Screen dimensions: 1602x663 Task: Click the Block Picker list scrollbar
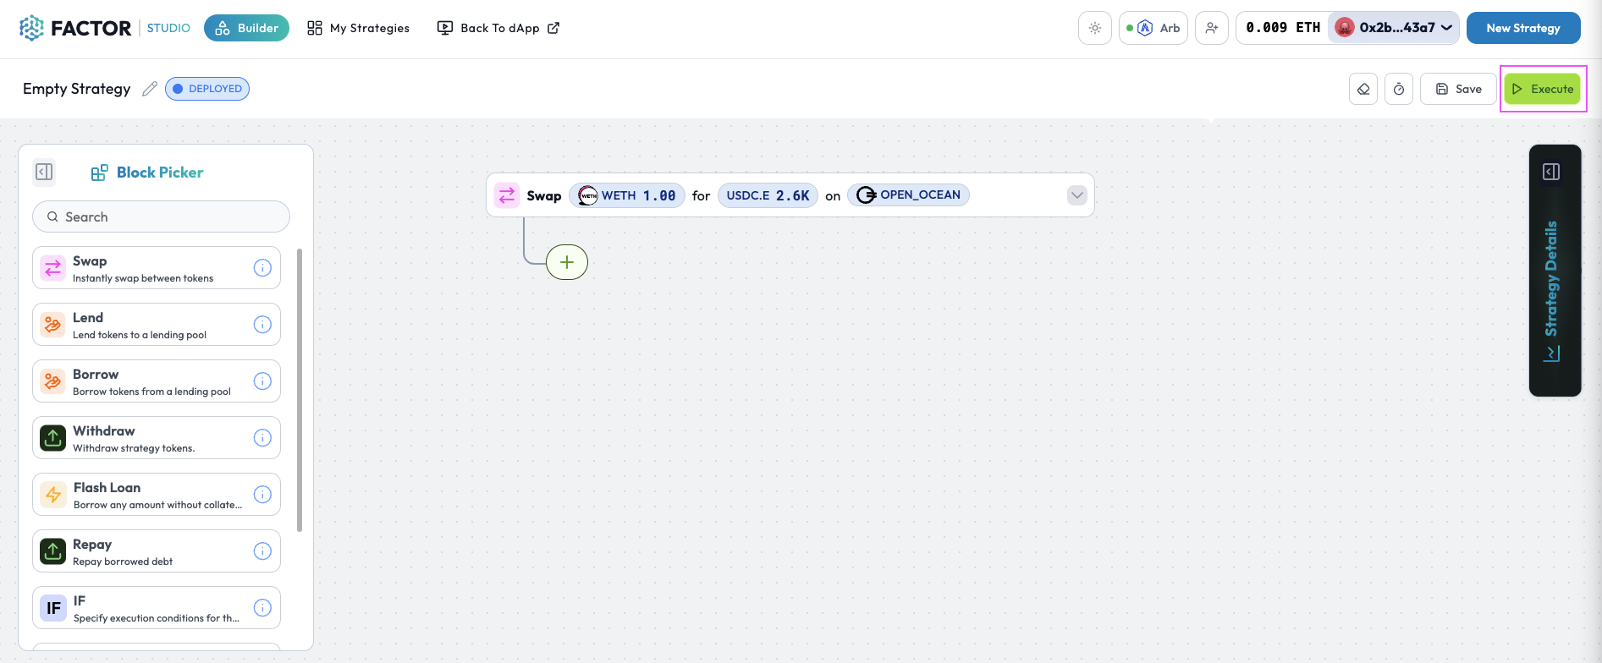pyautogui.click(x=300, y=389)
